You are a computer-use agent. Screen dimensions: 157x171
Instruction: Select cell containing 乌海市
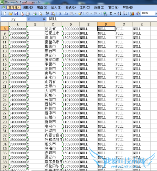pyautogui.click(x=53, y=149)
